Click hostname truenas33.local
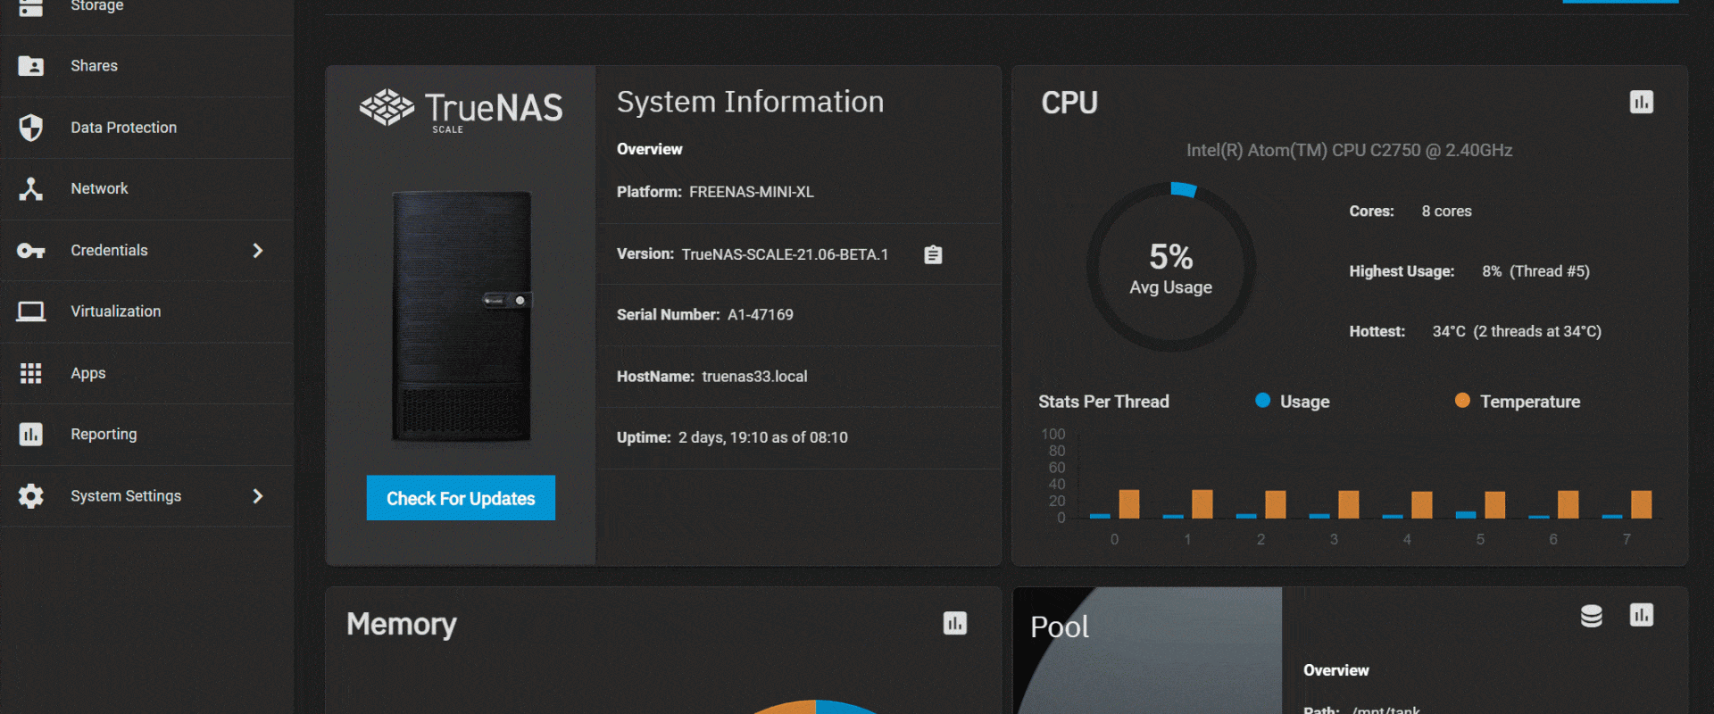The image size is (1714, 714). tap(754, 377)
